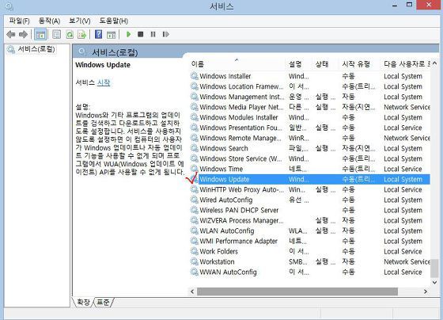
Task: Open the 보기(V) menu
Action: pyautogui.click(x=80, y=21)
